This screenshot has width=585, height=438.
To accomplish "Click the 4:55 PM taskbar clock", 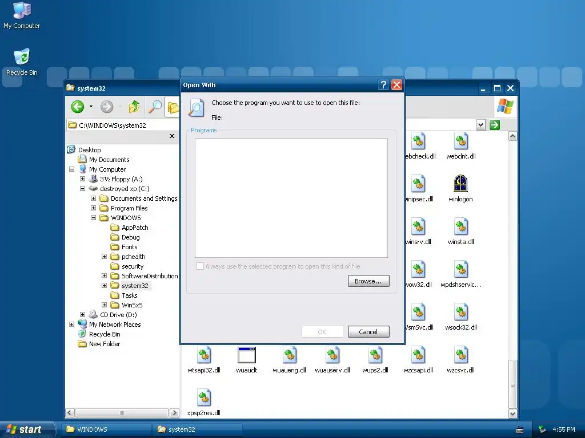I will (563, 429).
